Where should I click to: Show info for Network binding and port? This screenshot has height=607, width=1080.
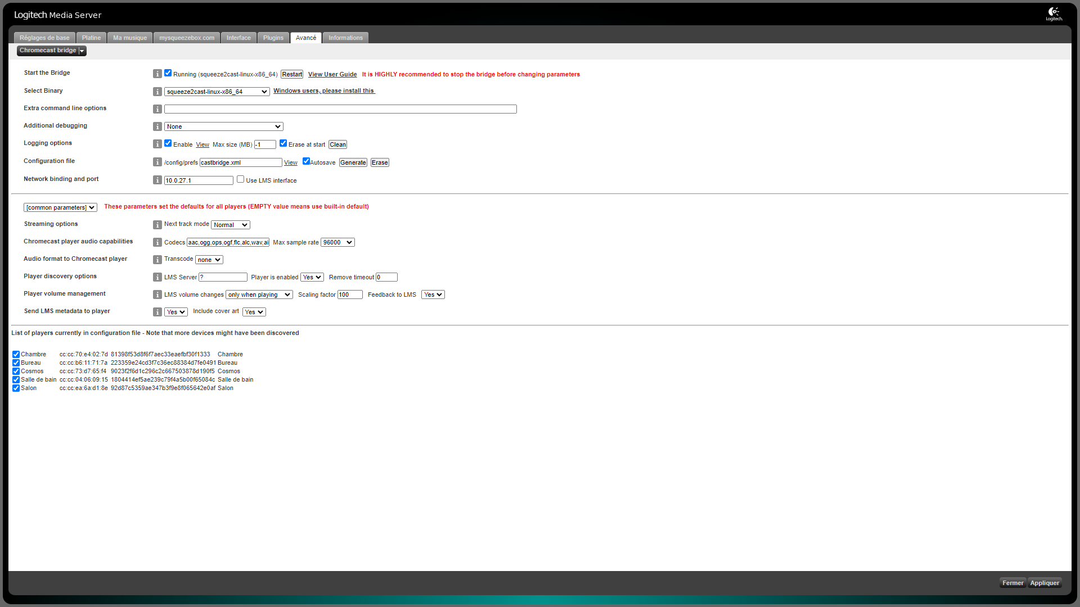[157, 180]
